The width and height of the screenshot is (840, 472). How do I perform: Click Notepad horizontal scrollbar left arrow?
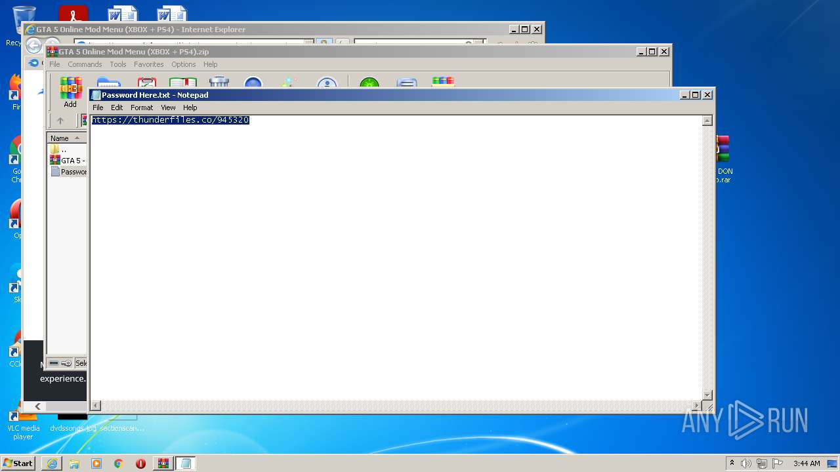96,406
